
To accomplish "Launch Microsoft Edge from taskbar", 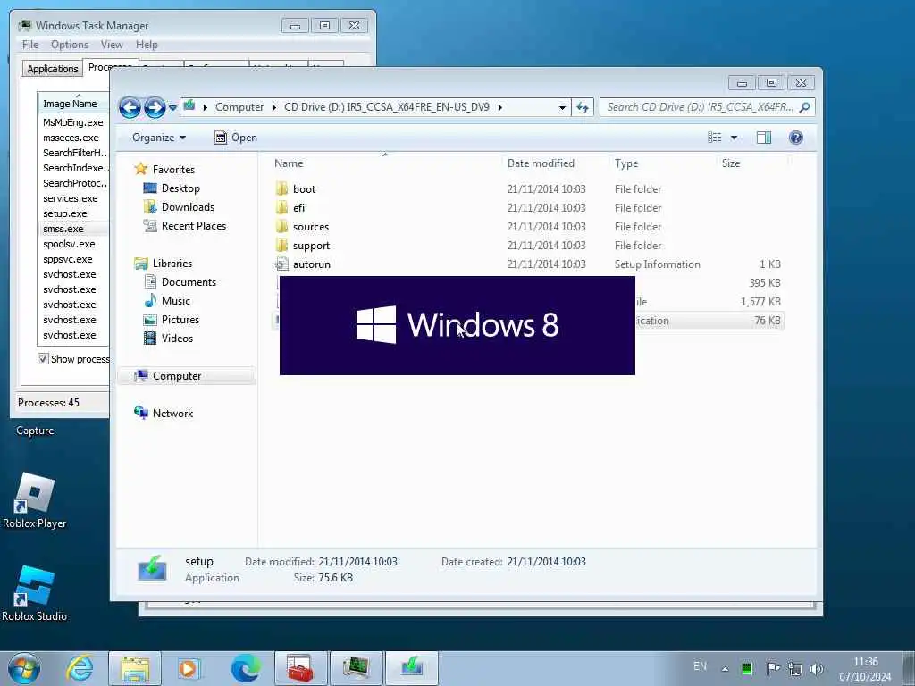I will (x=246, y=668).
